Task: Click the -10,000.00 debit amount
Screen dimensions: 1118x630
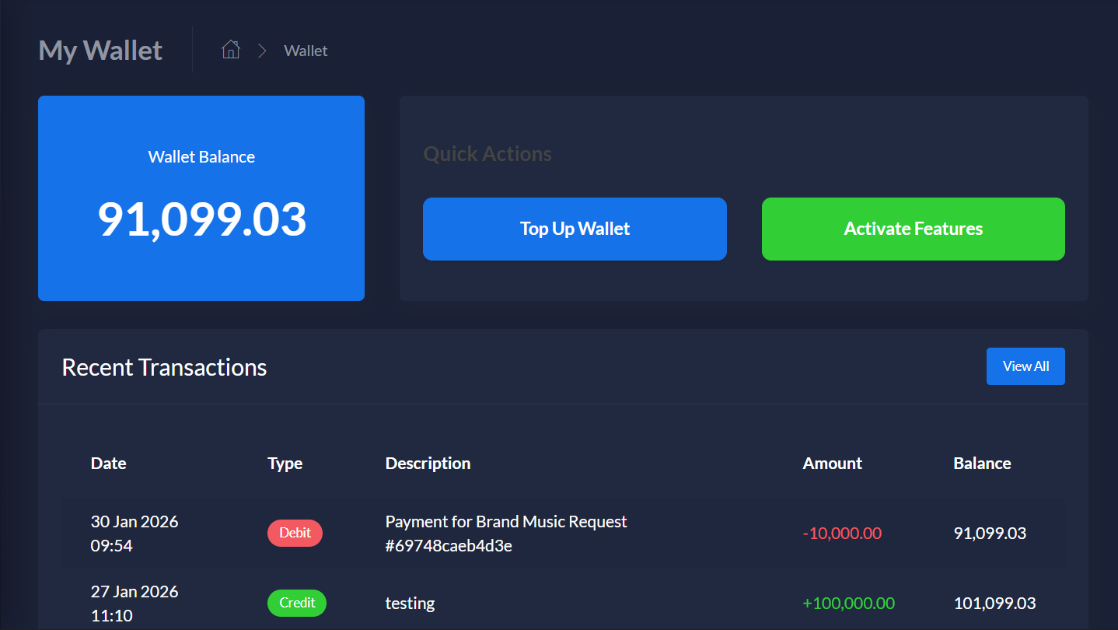Action: (x=842, y=534)
